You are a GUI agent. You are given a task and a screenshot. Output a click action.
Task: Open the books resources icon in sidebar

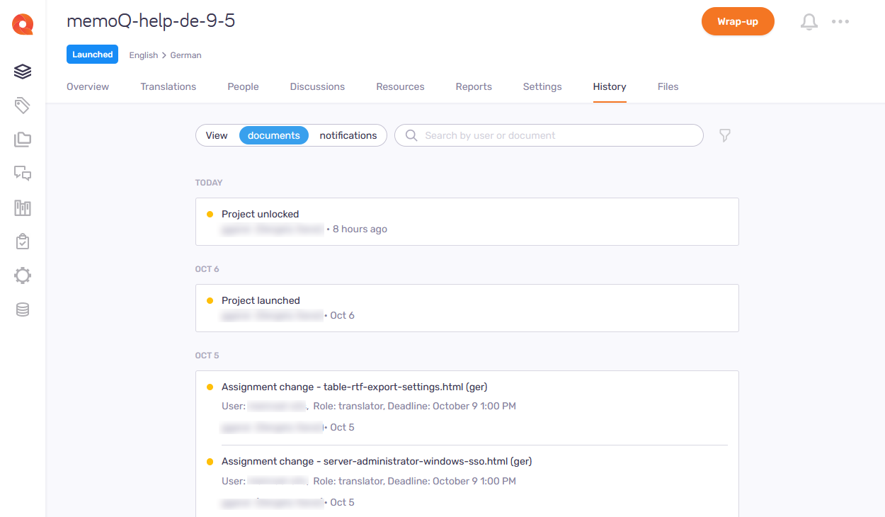(23, 208)
